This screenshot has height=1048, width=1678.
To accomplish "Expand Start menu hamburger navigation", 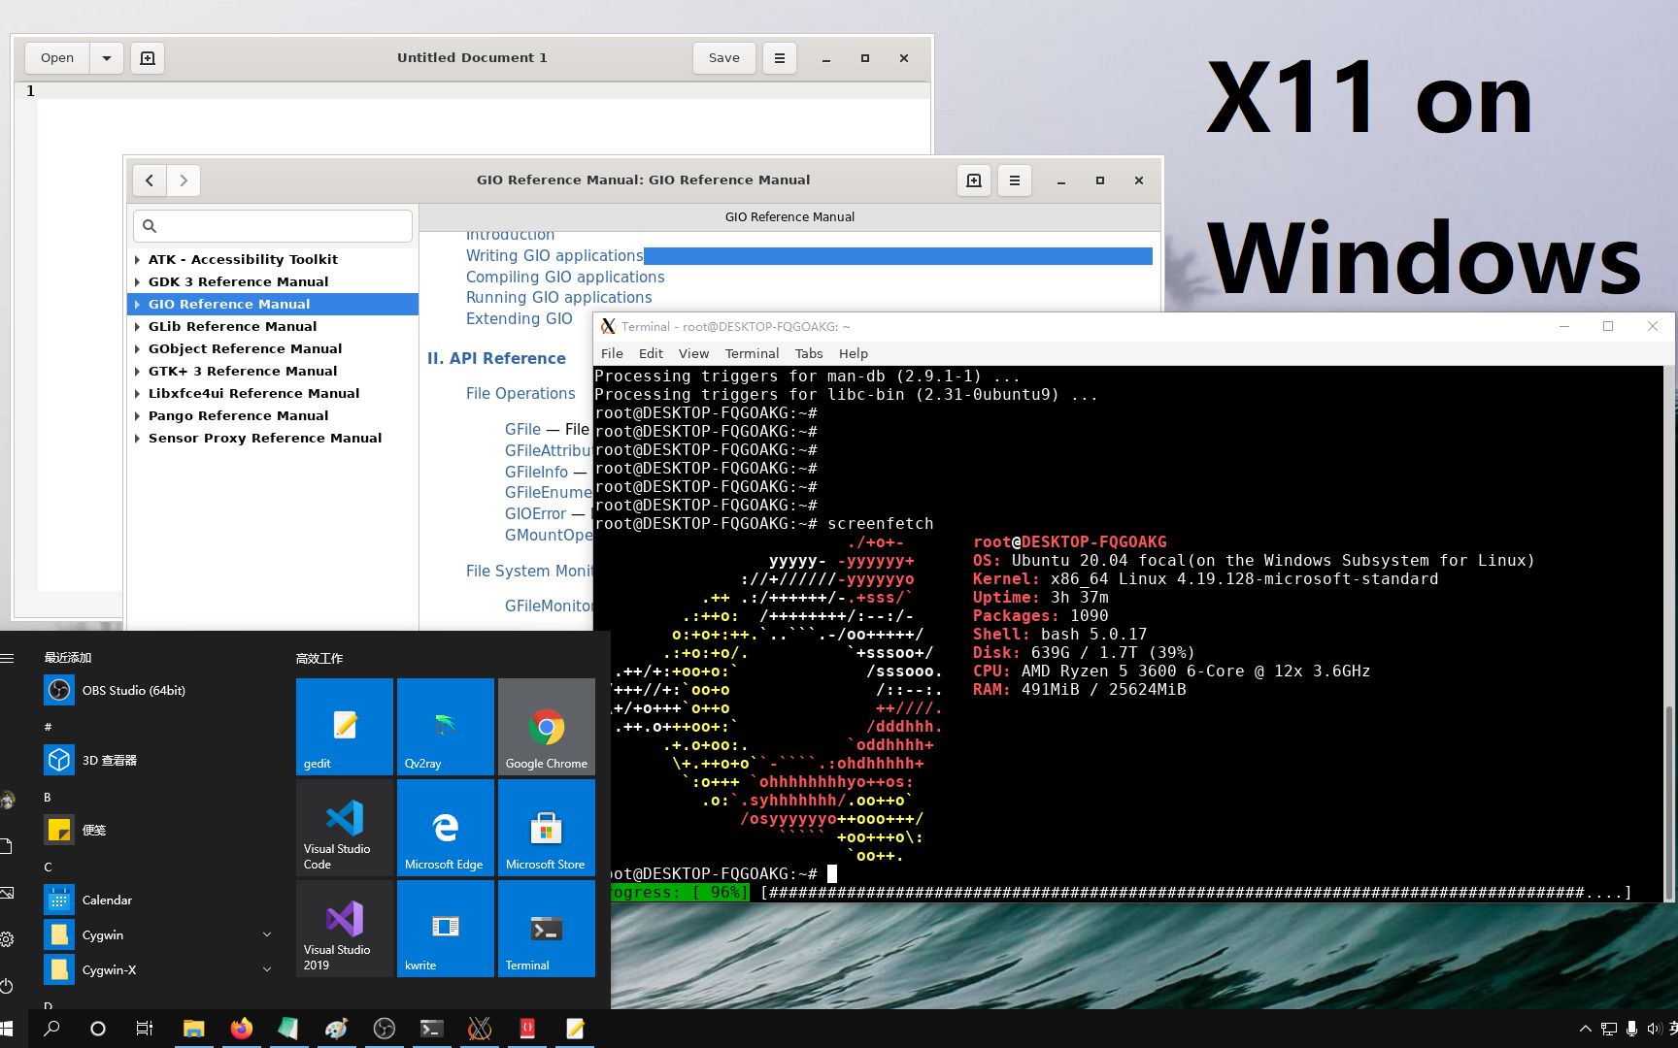I will 7,658.
